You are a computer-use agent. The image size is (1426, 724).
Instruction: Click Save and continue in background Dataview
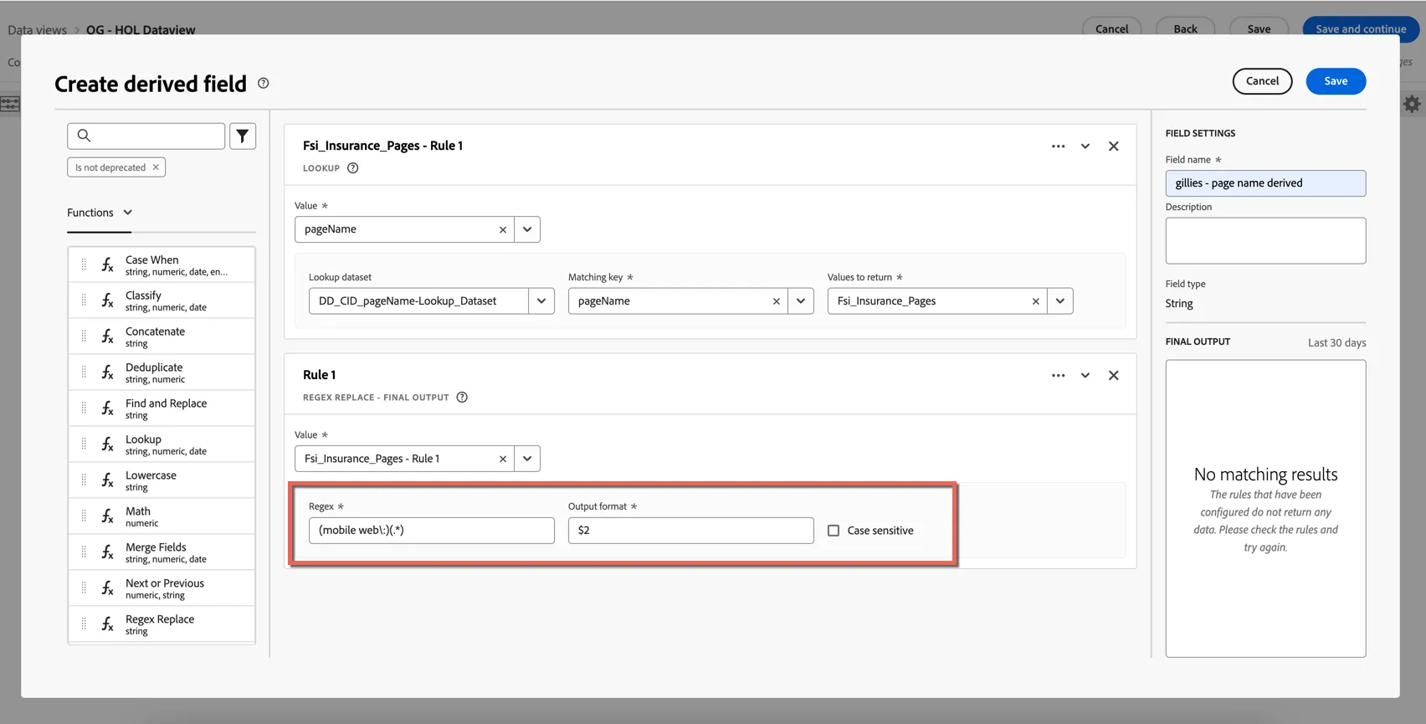point(1361,28)
